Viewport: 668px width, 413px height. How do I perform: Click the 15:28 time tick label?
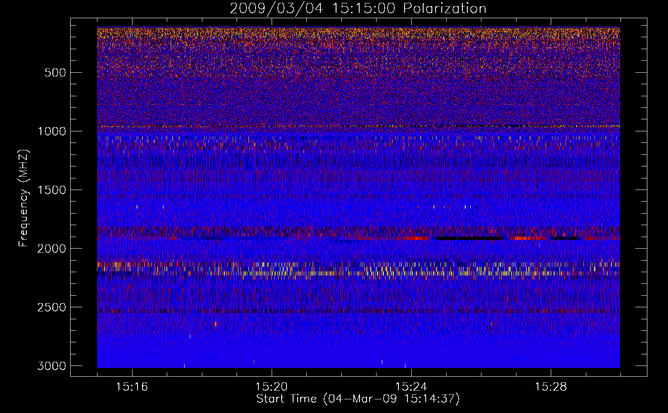click(x=551, y=387)
